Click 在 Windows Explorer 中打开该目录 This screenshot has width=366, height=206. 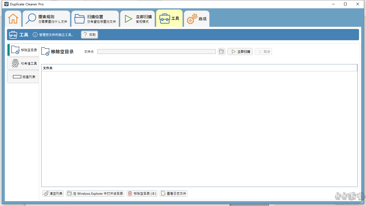95,193
